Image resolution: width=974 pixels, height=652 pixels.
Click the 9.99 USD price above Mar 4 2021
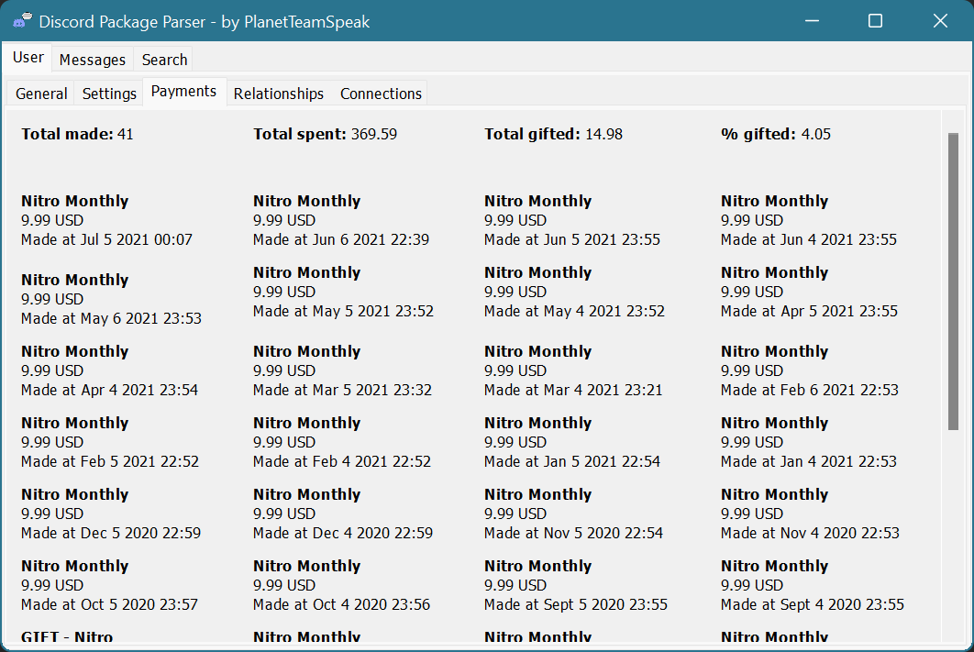(x=515, y=370)
